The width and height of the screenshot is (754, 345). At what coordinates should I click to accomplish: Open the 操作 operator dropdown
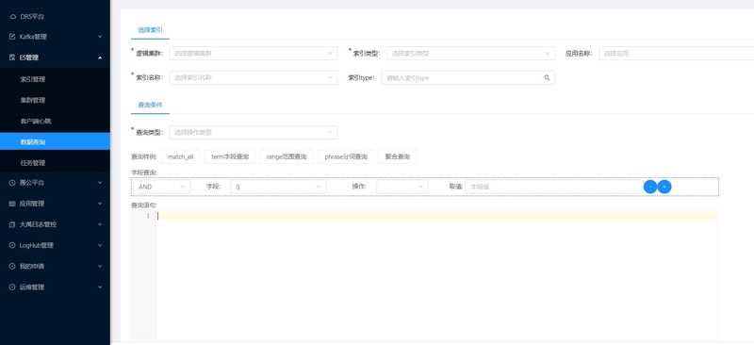coord(402,187)
